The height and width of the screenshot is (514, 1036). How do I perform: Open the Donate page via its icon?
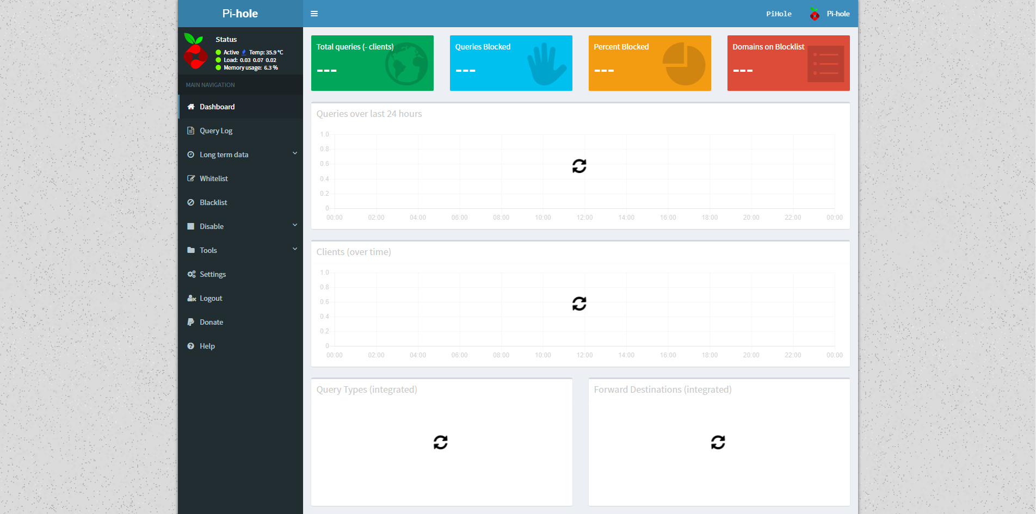[190, 322]
